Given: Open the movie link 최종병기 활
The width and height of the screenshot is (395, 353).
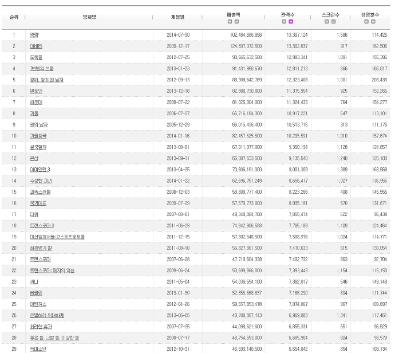Looking at the screenshot, I should 41,248.
